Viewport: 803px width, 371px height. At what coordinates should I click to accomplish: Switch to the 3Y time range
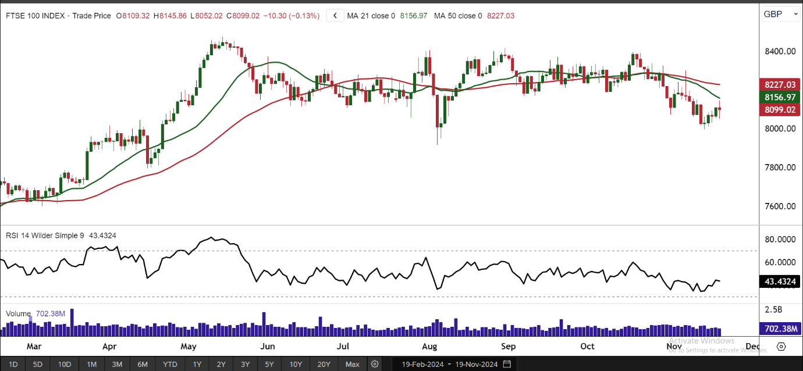245,365
